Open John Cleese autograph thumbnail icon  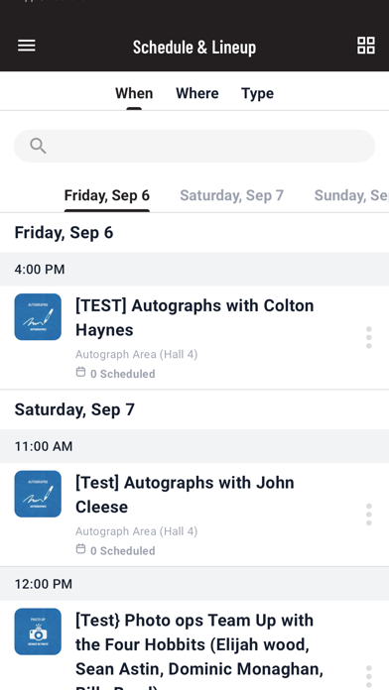pyautogui.click(x=38, y=494)
